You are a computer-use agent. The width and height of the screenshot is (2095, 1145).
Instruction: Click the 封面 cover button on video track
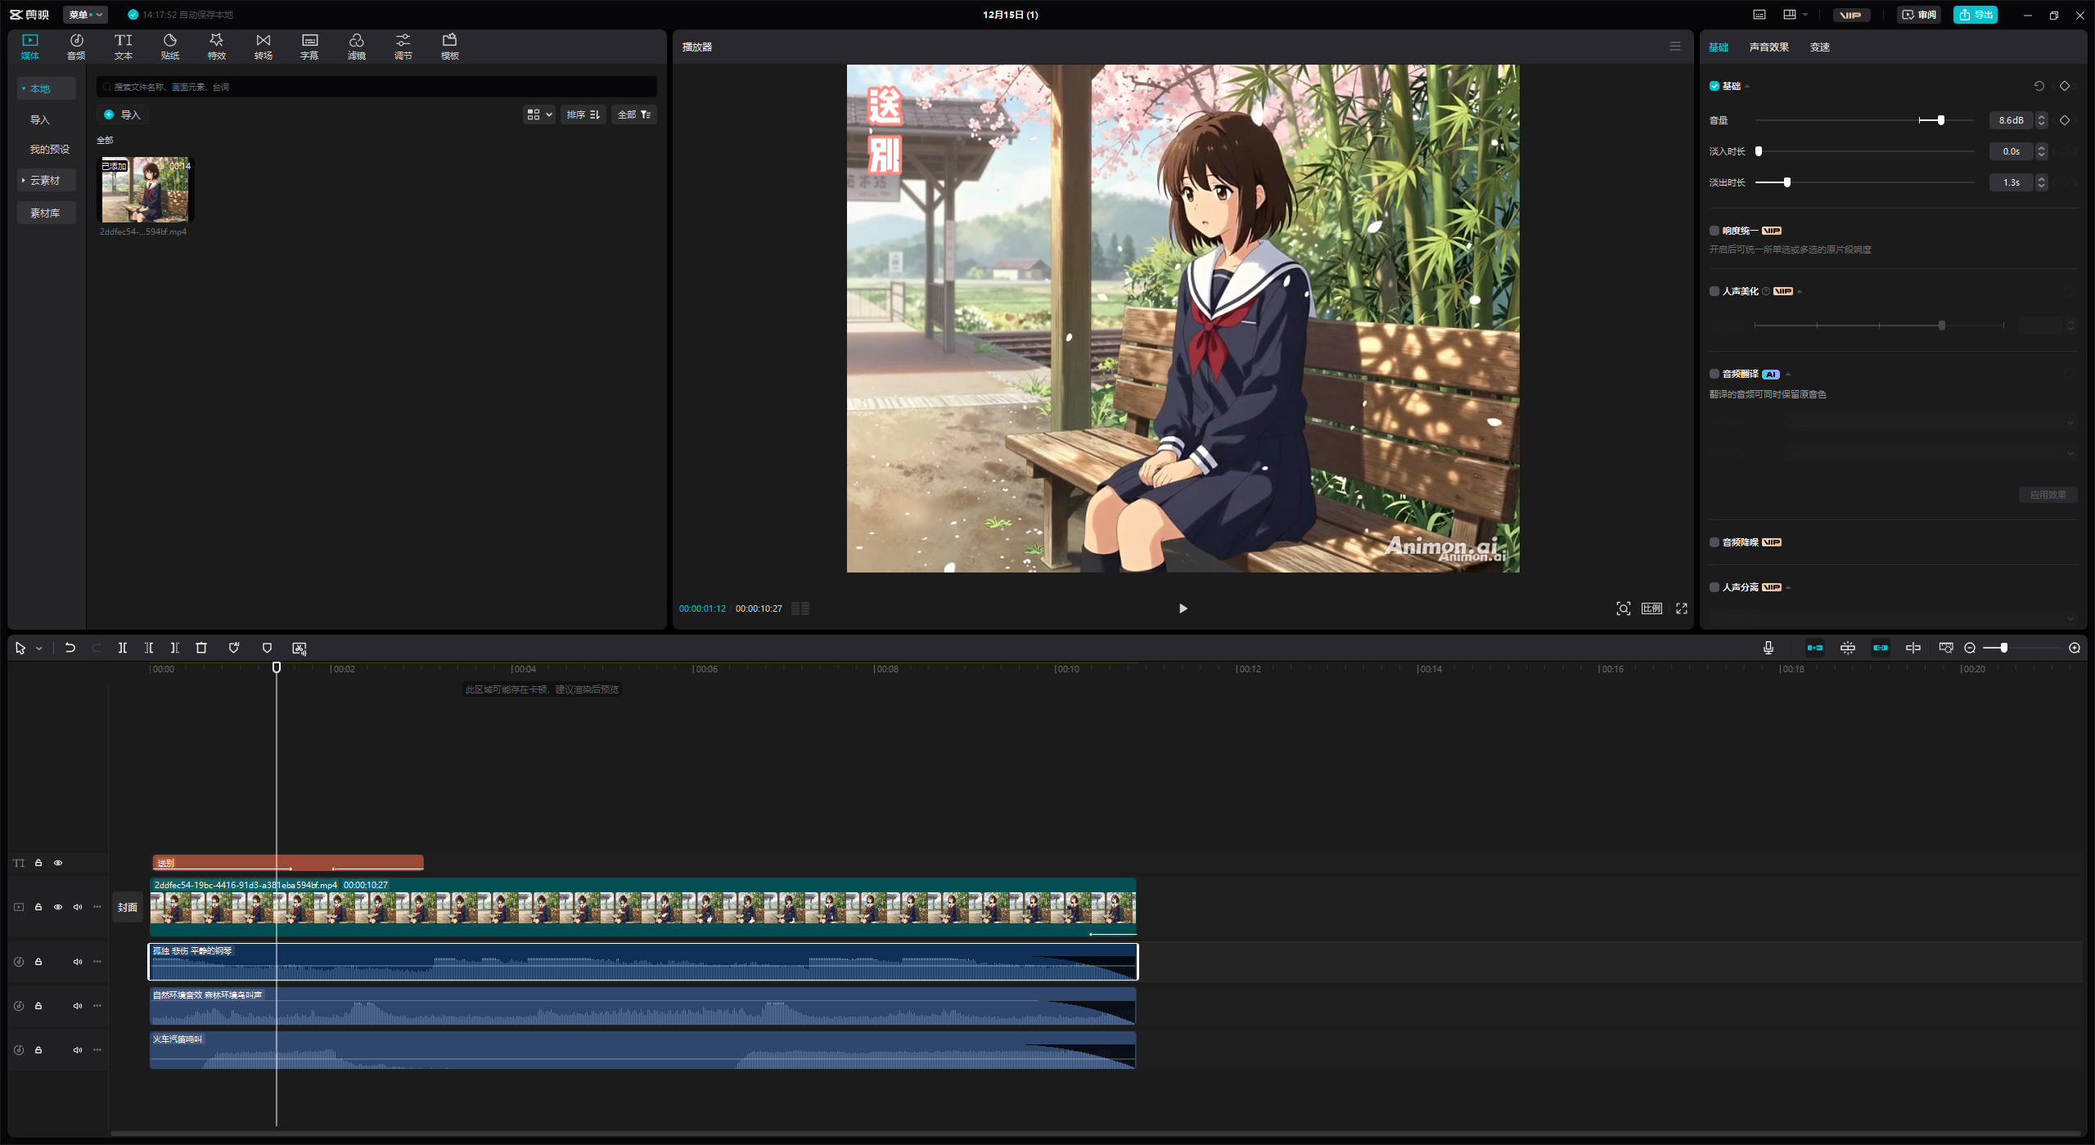click(127, 907)
